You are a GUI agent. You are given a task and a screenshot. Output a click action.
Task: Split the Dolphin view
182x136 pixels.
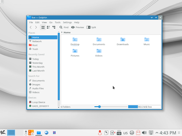click(x=91, y=27)
